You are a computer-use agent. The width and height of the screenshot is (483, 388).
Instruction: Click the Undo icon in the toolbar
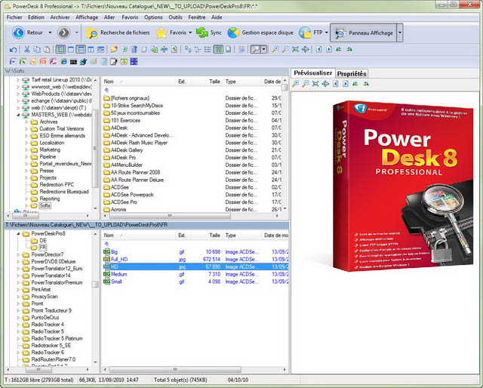(x=13, y=49)
